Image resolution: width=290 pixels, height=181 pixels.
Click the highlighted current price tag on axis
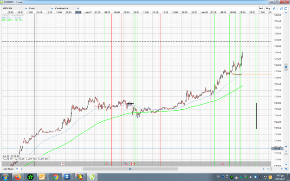click(x=277, y=149)
